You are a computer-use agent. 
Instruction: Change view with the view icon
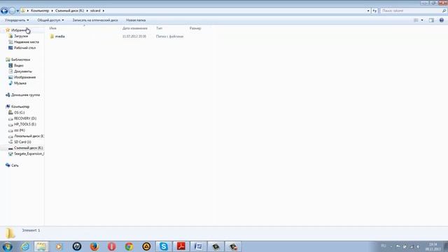pyautogui.click(x=416, y=20)
